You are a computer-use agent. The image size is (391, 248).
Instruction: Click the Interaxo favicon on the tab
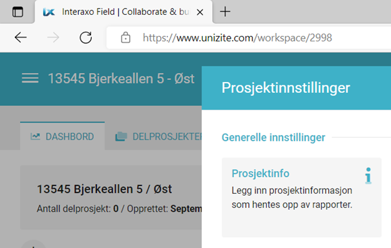[48, 12]
